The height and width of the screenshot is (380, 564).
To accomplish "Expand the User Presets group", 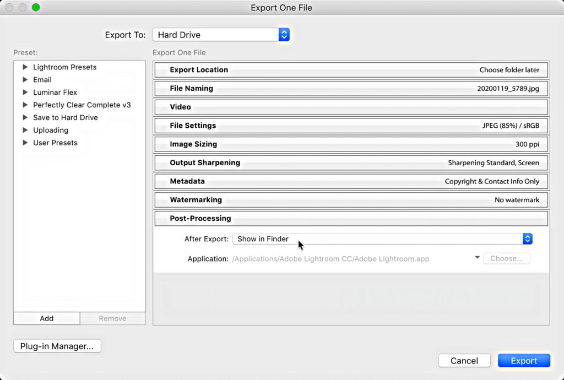I will click(x=25, y=143).
